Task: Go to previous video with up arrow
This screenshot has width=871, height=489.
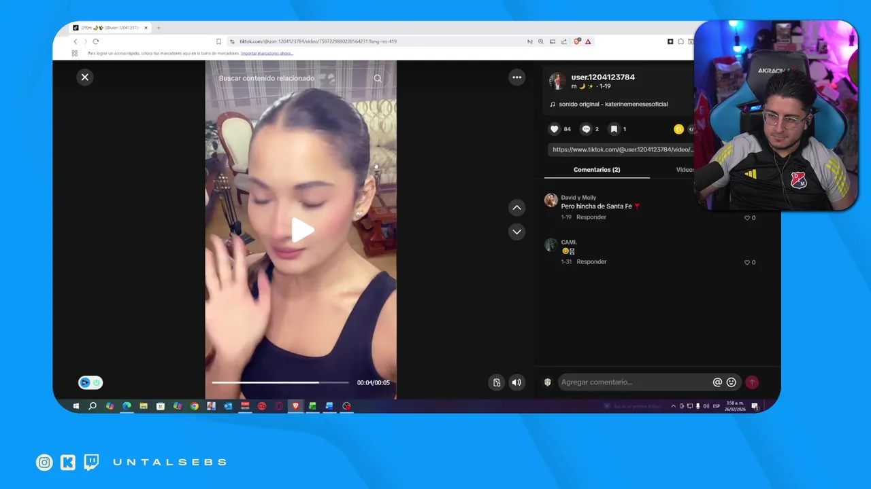Action: (x=517, y=208)
